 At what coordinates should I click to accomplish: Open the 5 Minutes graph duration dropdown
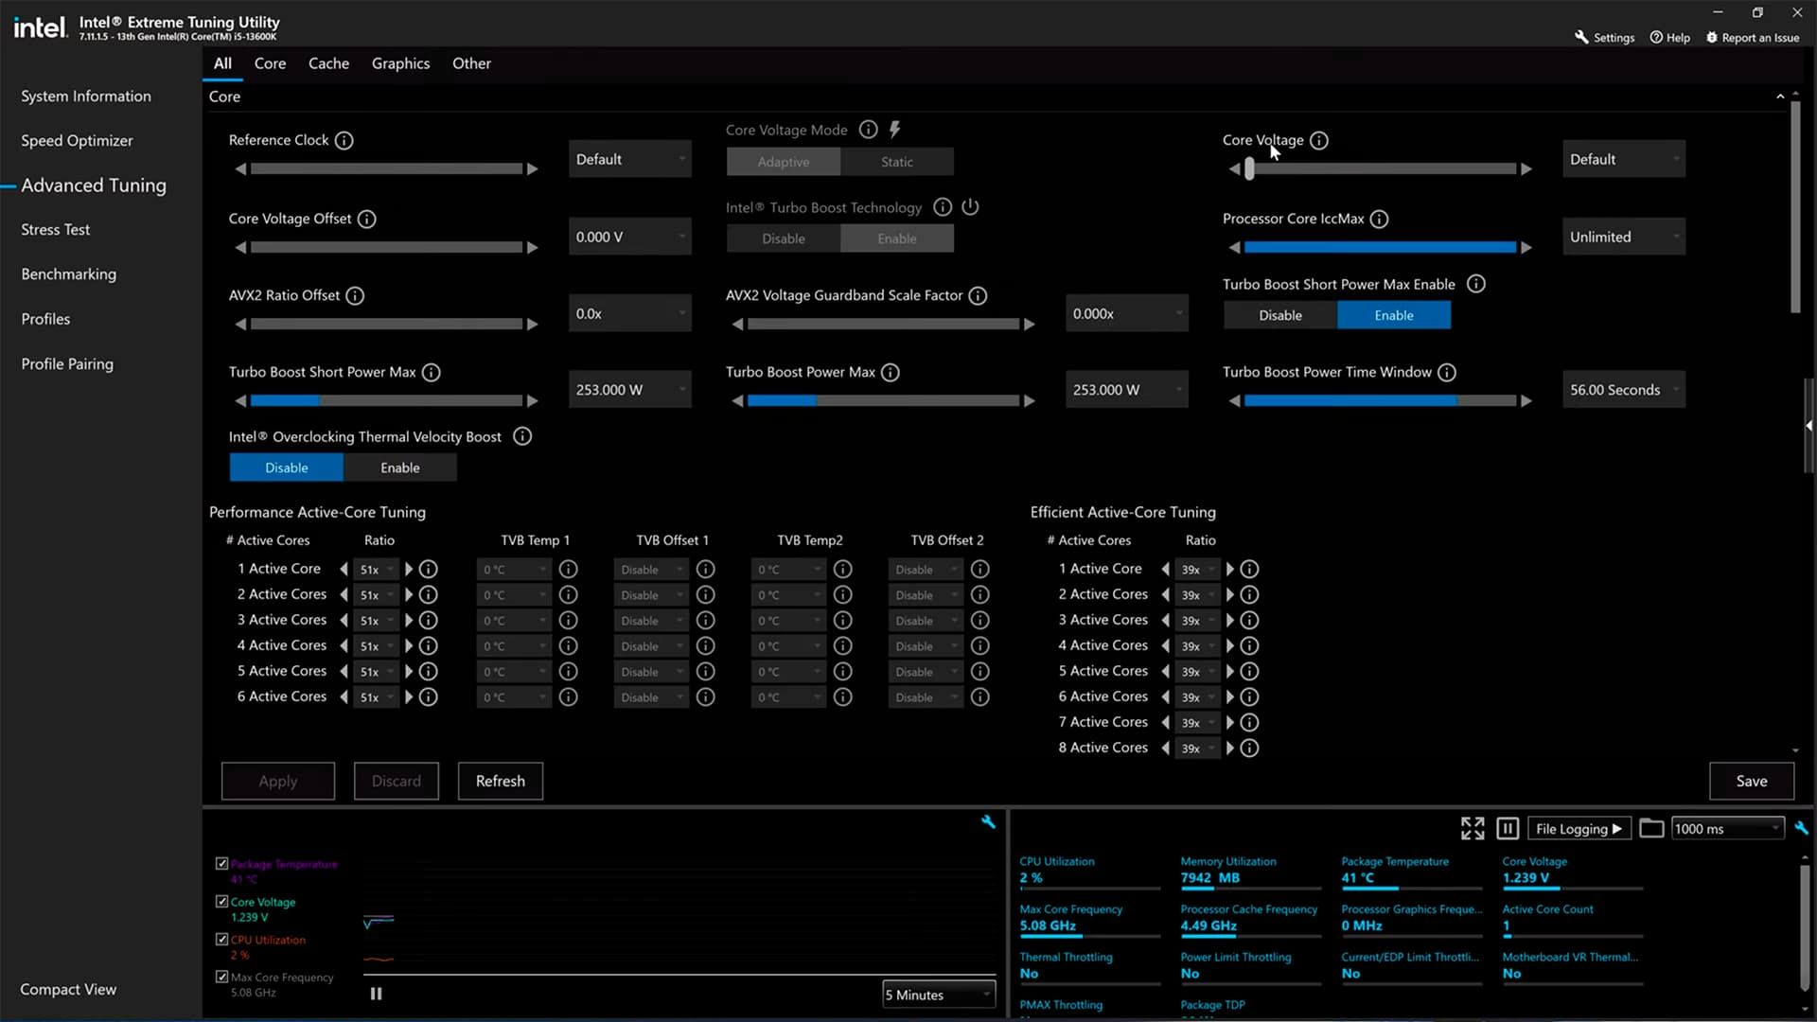937,995
